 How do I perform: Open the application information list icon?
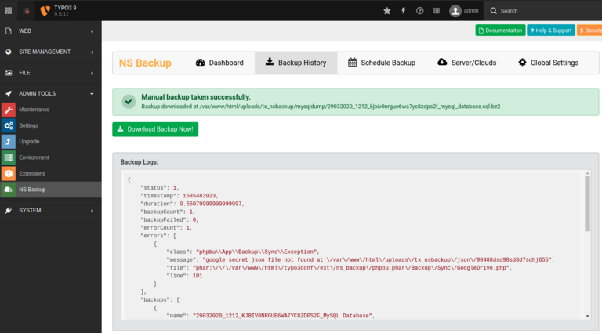tap(437, 11)
